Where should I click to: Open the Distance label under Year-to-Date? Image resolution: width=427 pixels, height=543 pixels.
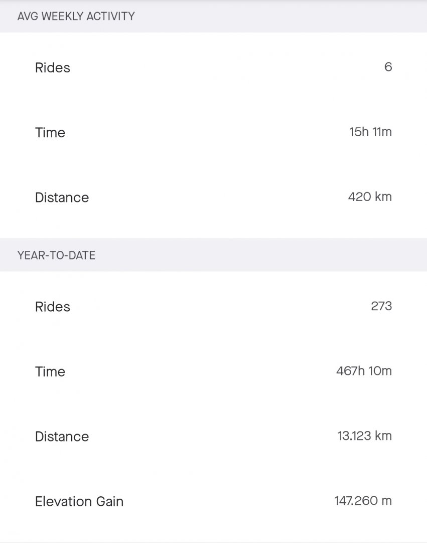(62, 436)
